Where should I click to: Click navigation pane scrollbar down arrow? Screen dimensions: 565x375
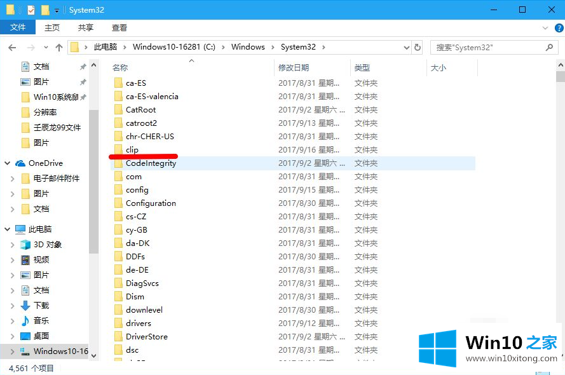(93, 355)
